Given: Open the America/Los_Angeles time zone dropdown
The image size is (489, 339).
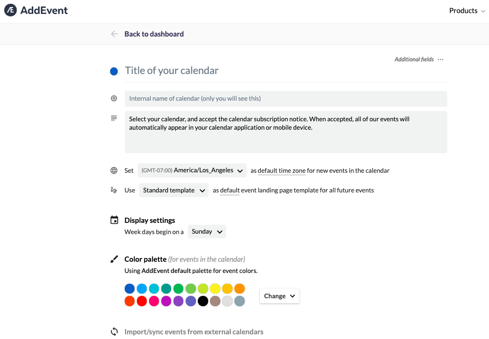Looking at the screenshot, I should pyautogui.click(x=192, y=170).
